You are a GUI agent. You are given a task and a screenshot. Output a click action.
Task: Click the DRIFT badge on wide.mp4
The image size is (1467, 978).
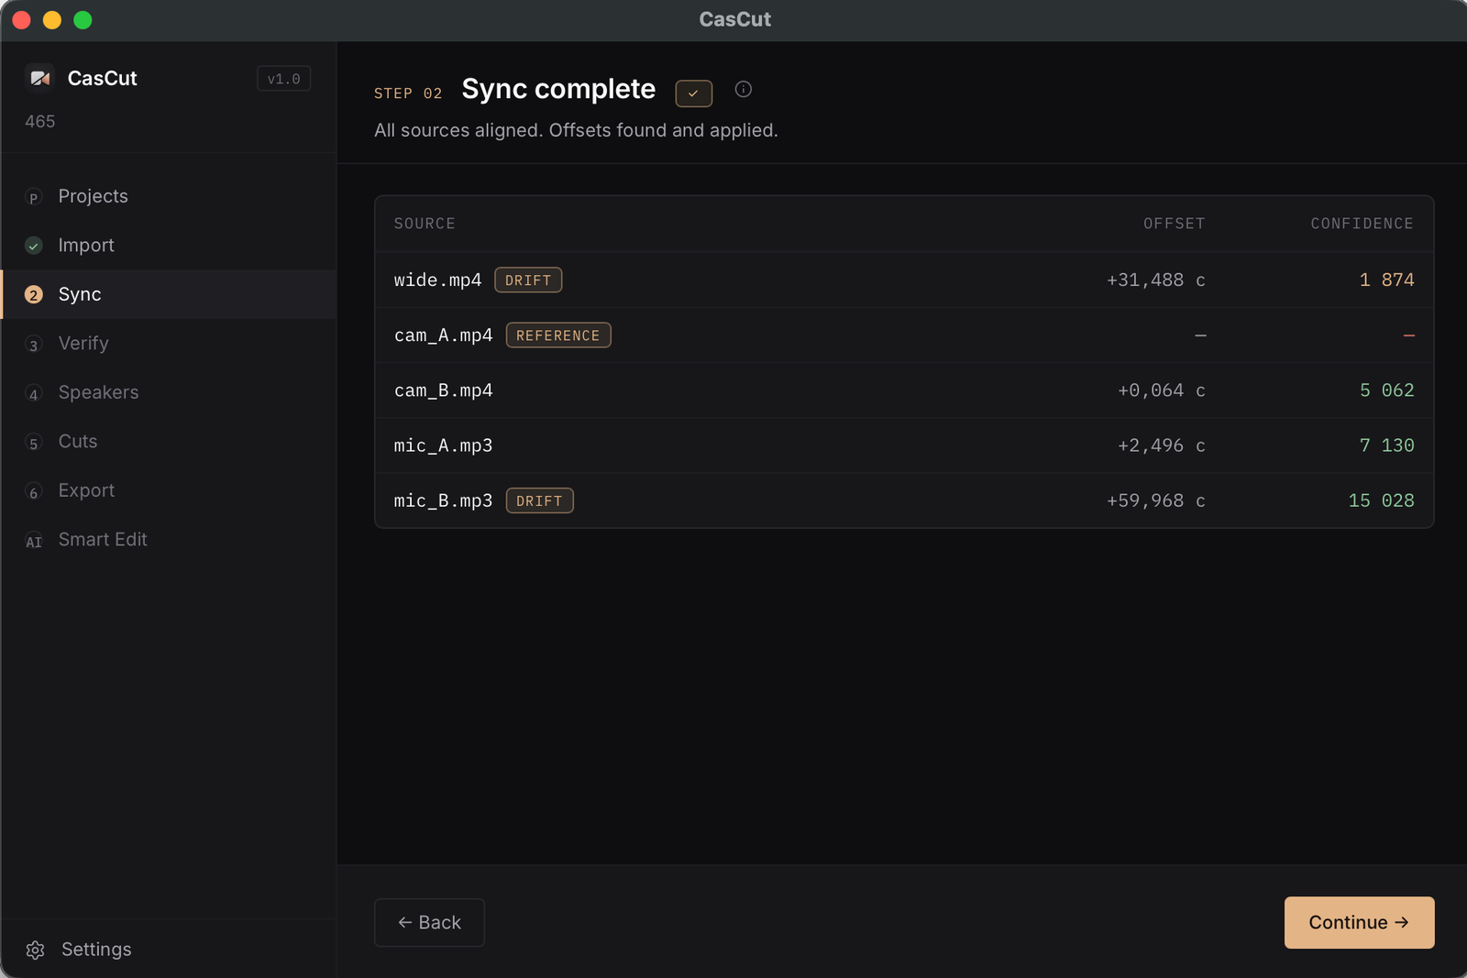528,280
